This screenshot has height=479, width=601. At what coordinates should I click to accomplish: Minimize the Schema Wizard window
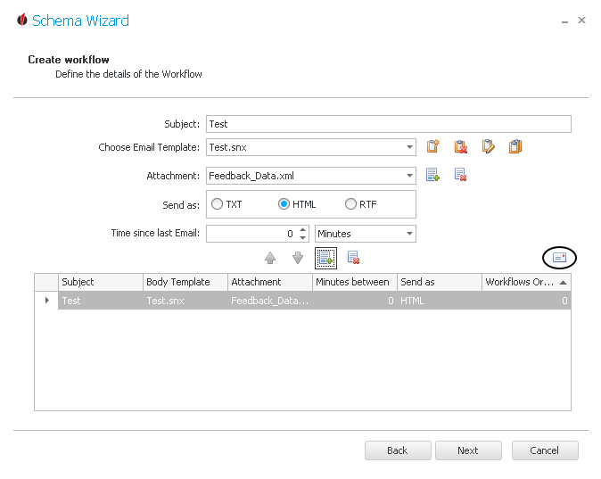pyautogui.click(x=564, y=21)
